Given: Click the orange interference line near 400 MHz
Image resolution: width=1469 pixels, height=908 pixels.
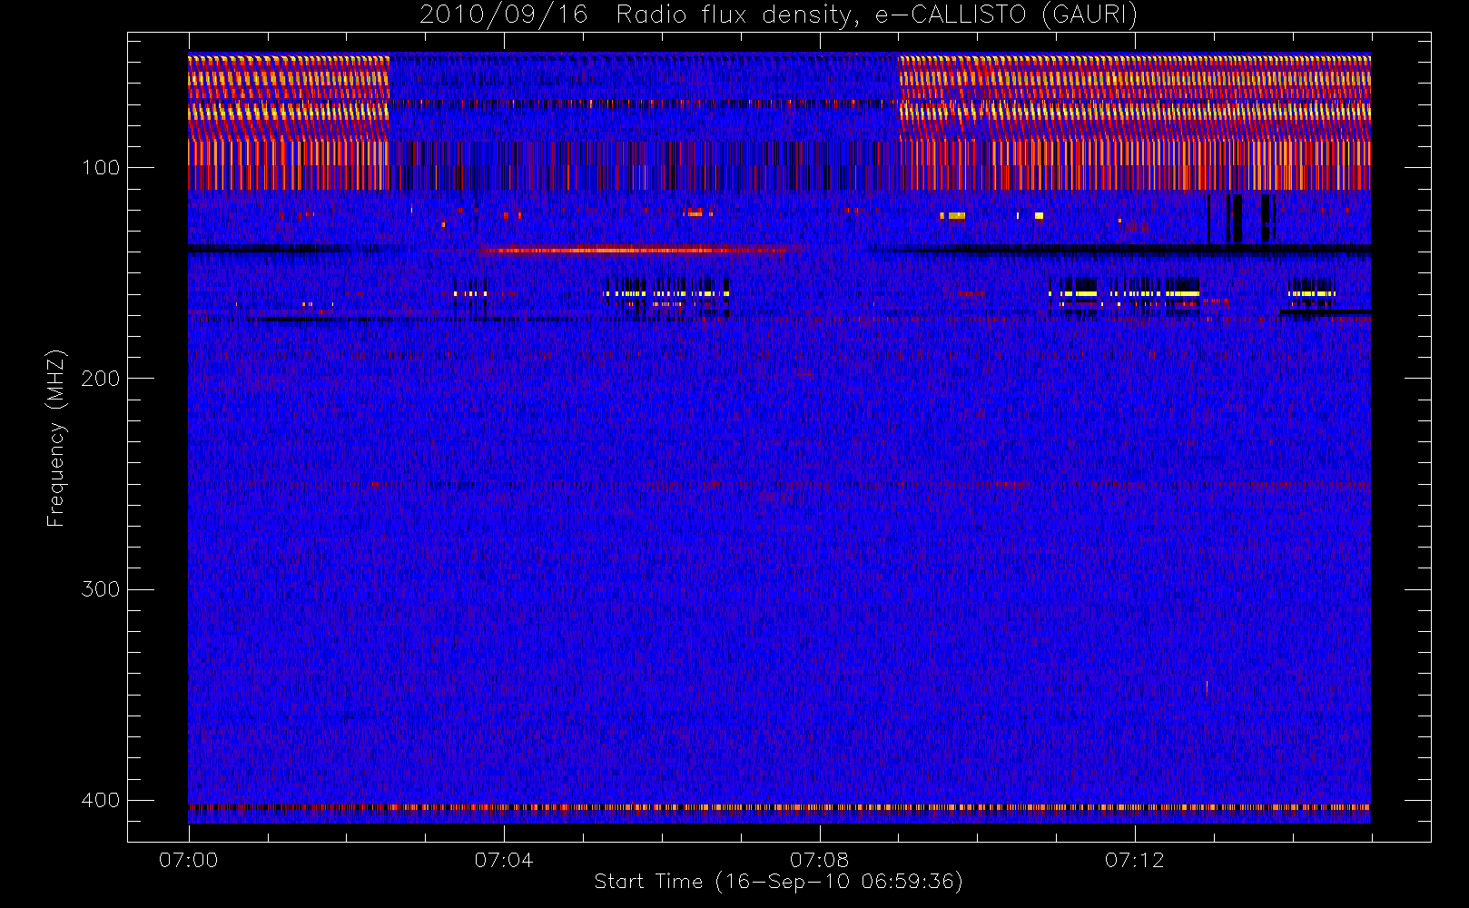Looking at the screenshot, I should pyautogui.click(x=779, y=806).
